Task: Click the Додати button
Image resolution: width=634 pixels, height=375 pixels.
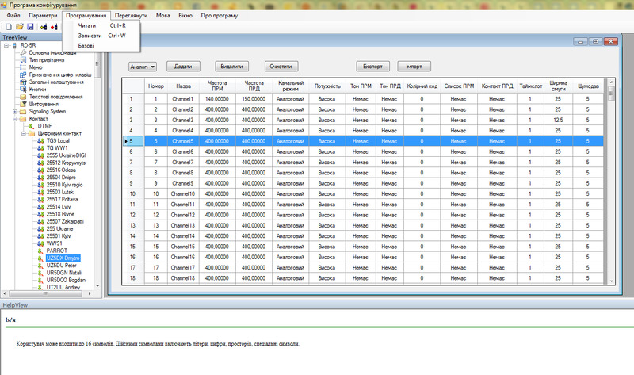Action: click(183, 67)
